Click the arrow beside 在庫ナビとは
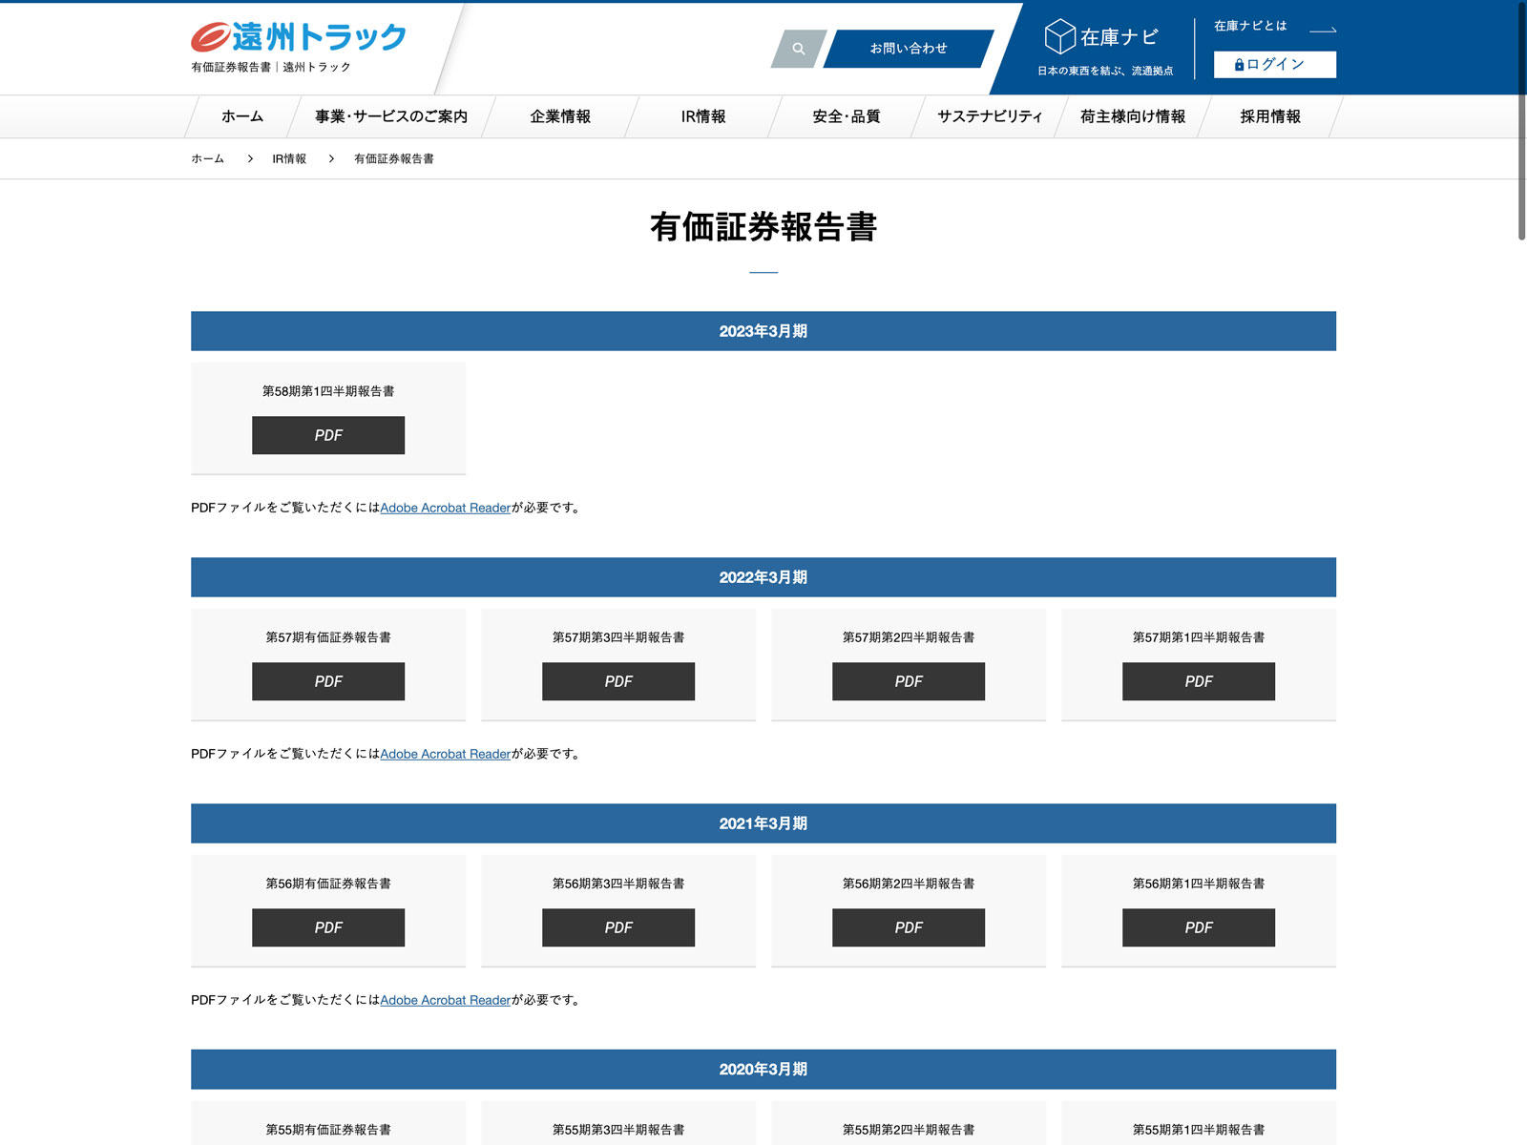 point(1322,29)
